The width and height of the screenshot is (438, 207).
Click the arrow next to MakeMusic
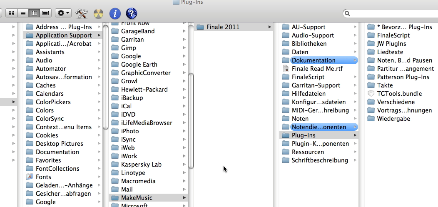click(184, 198)
